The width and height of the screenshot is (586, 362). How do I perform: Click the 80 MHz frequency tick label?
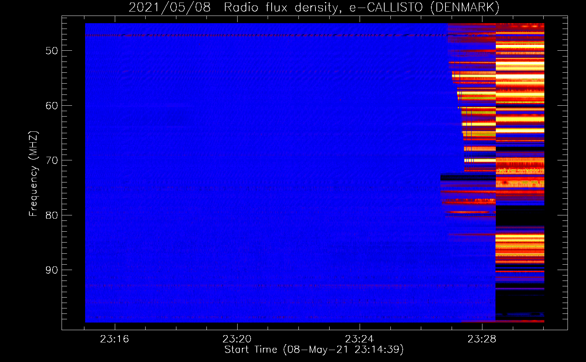click(52, 215)
